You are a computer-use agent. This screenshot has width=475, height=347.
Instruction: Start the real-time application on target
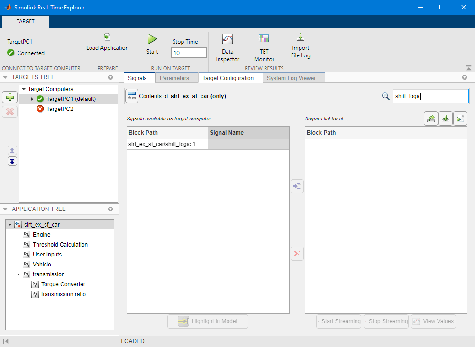(152, 39)
